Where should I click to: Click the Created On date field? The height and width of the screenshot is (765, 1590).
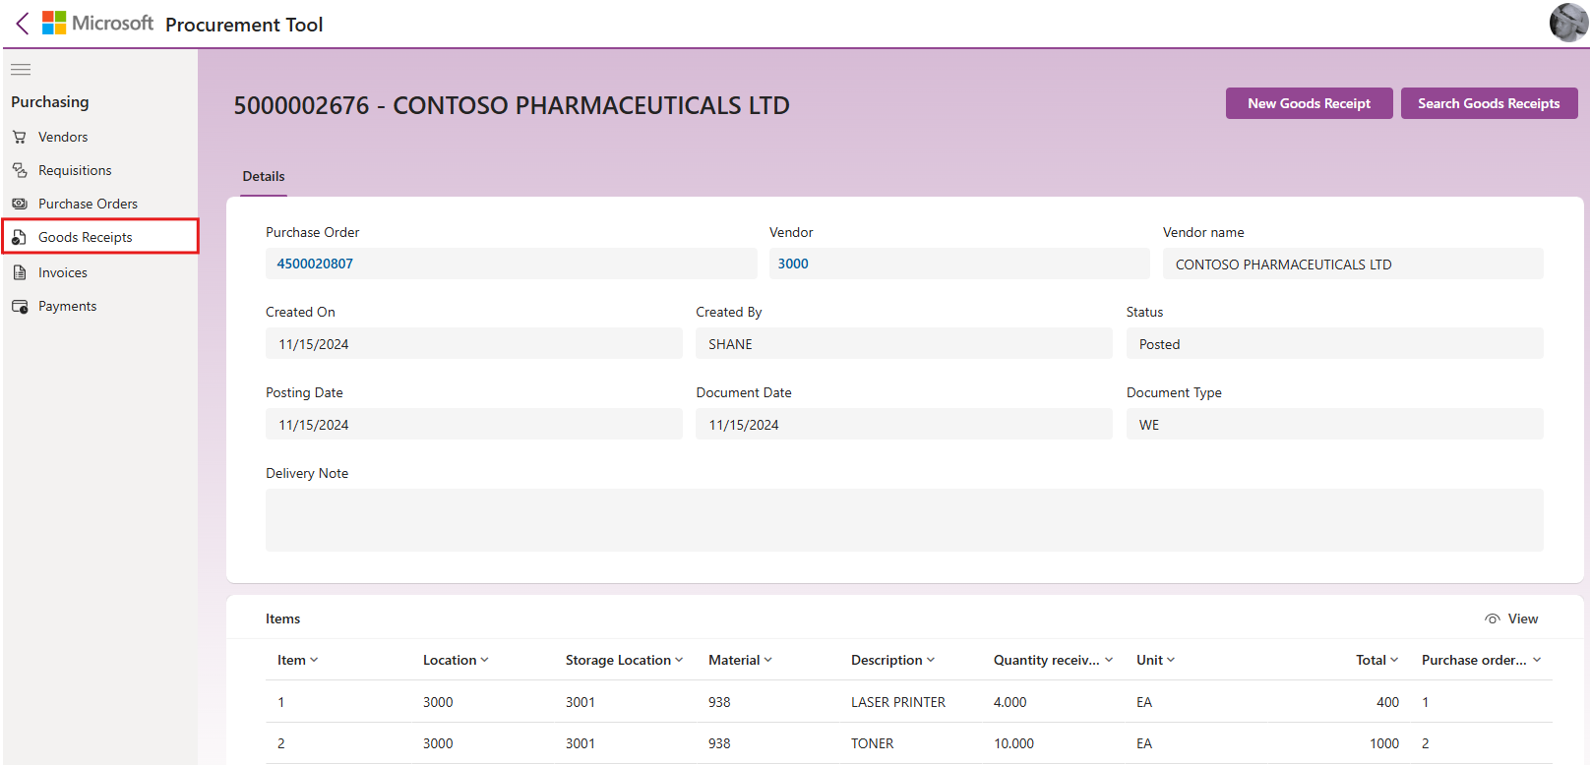coord(474,343)
